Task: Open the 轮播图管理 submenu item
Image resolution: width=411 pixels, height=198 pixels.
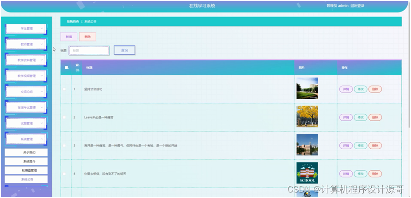Action: tap(26, 170)
